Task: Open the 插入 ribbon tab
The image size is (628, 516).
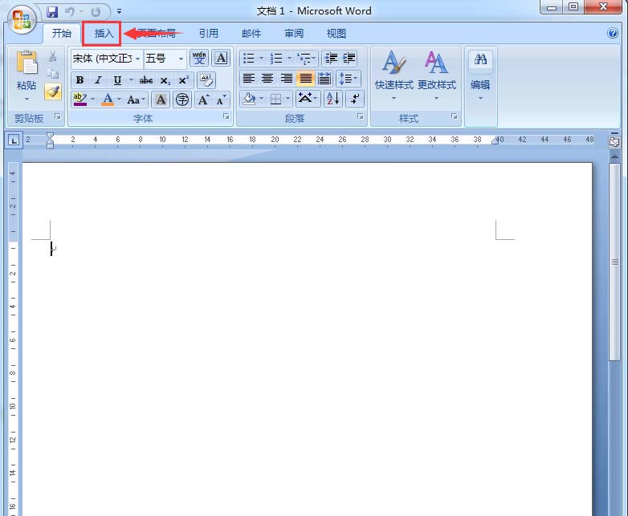Action: point(104,33)
